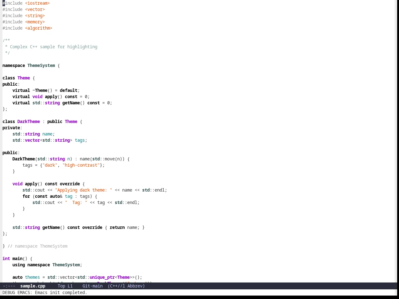Click the DEBUG EMACS message in echo area
The width and height of the screenshot is (399, 299).
[x=45, y=292]
